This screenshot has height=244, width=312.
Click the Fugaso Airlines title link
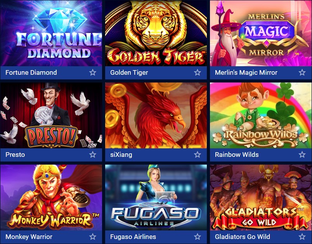coord(133,237)
